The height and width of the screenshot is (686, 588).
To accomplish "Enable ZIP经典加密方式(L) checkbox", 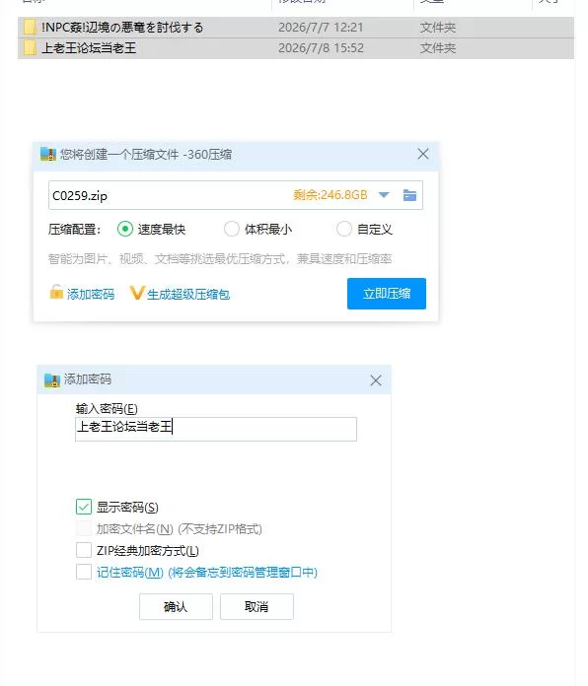I will click(x=84, y=550).
